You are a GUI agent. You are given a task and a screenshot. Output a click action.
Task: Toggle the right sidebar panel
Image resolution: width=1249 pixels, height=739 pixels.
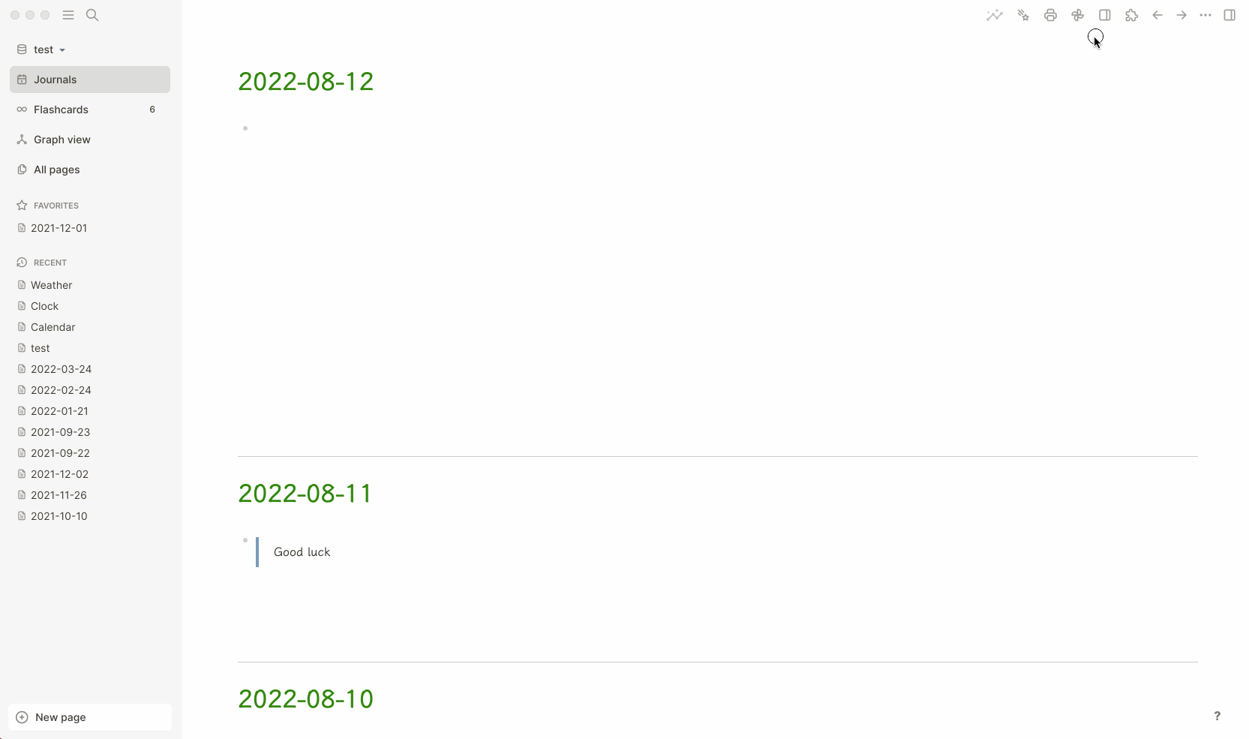[x=1229, y=15]
